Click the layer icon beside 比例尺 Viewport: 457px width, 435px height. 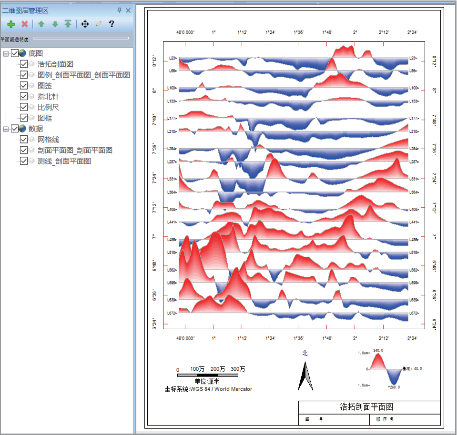[32, 107]
